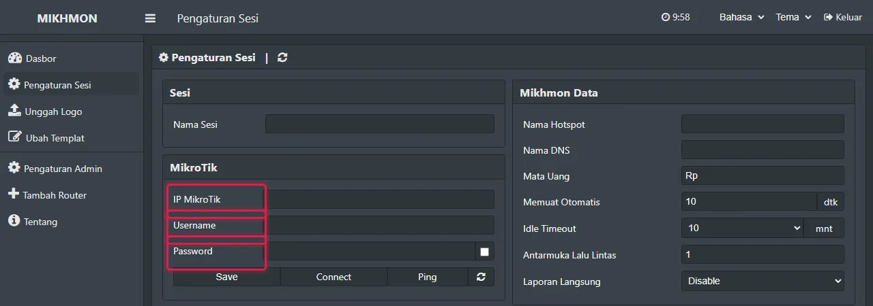
Task: Click the Save button
Action: (226, 277)
